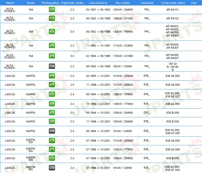The width and height of the screenshot is (202, 173).
Task: Click the date range 03.1991 -> 09.1992
Action: (x=98, y=10)
